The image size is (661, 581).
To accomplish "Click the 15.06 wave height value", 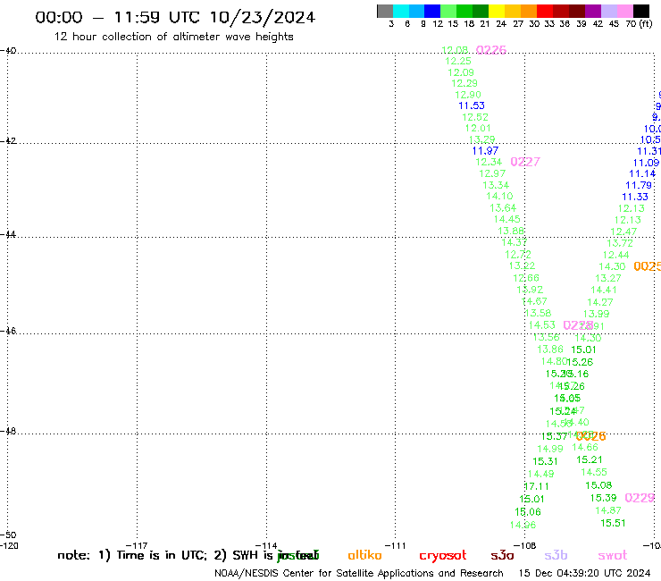I will point(528,512).
